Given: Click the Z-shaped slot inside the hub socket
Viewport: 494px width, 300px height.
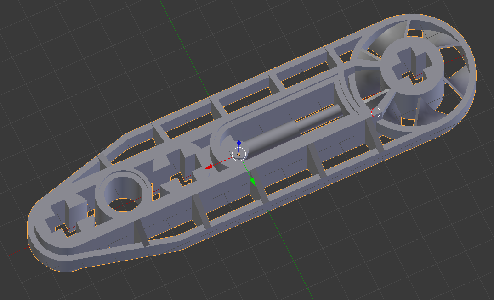Looking at the screenshot, I should 412,77.
